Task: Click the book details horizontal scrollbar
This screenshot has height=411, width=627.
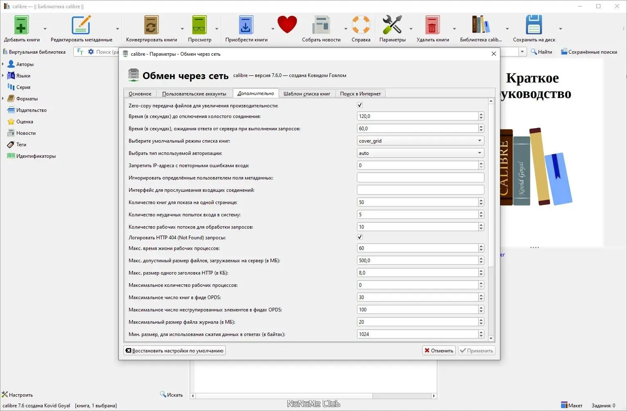Action: coord(313,396)
